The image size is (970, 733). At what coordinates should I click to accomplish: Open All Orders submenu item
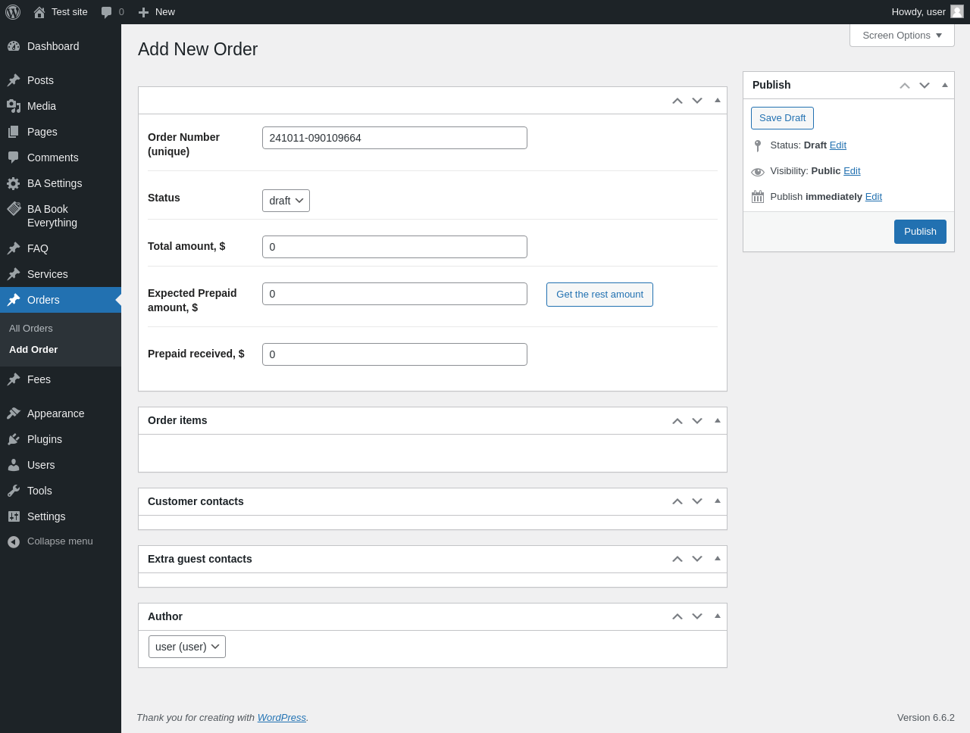31,329
